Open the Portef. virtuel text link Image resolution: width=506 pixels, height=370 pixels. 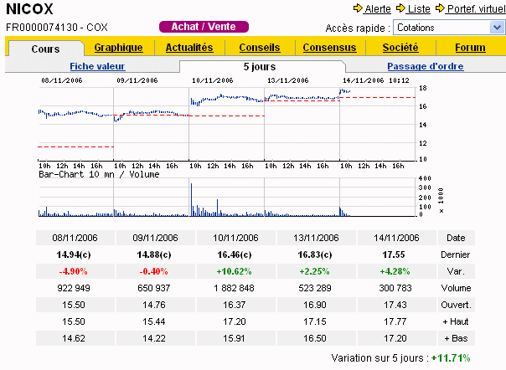(x=473, y=8)
